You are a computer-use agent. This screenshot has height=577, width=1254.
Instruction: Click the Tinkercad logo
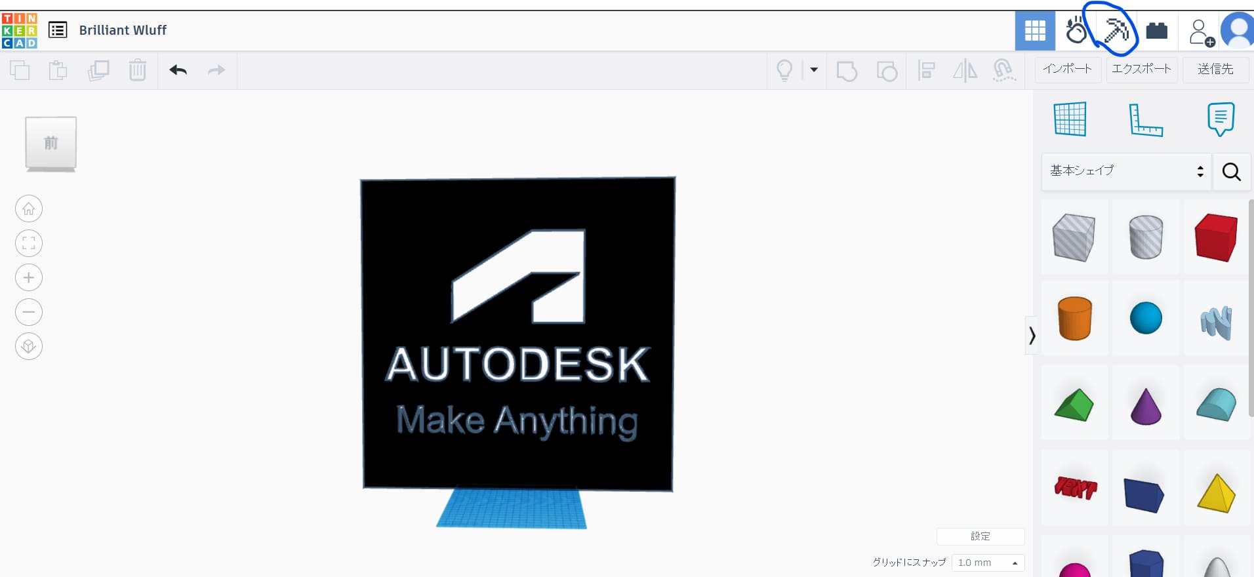coord(19,31)
